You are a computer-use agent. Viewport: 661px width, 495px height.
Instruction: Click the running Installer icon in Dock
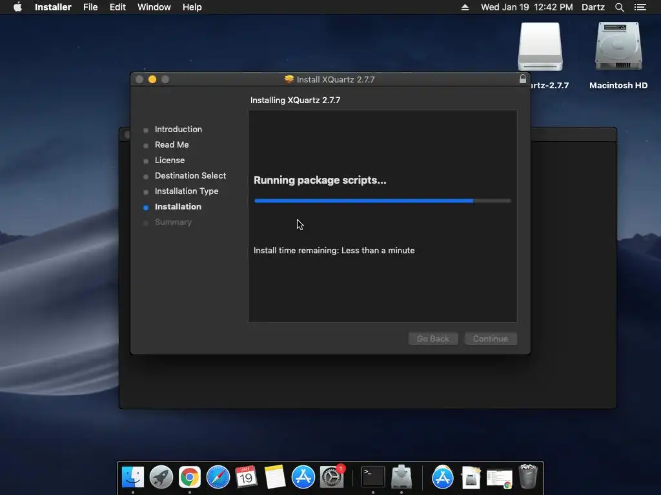coord(402,477)
